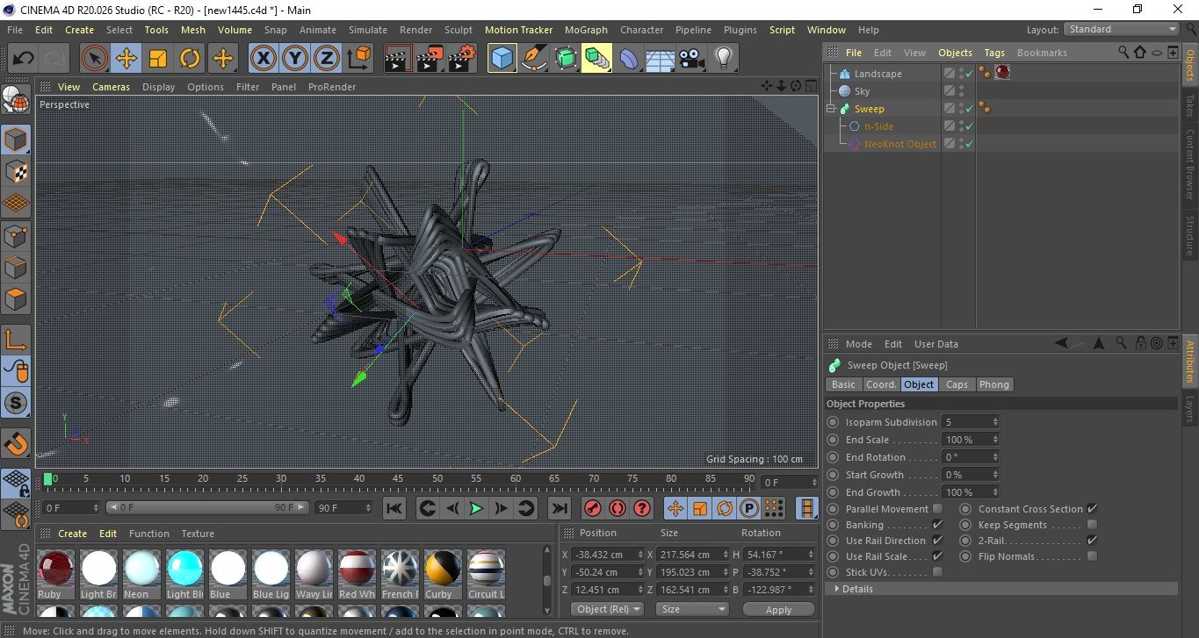The height and width of the screenshot is (638, 1199).
Task: Open the MoGraph menu
Action: tap(586, 30)
